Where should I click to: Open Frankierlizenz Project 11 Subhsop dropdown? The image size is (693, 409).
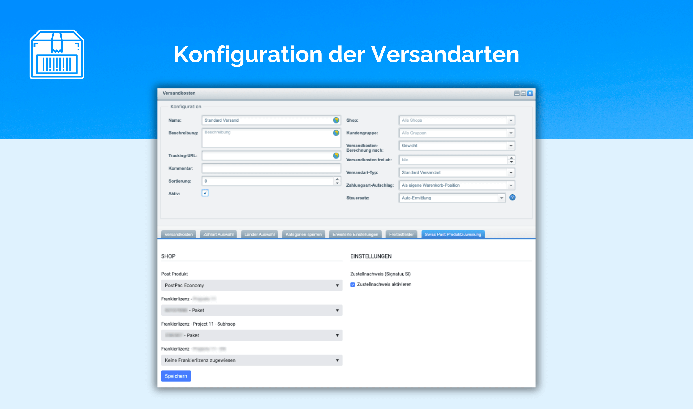coord(252,335)
